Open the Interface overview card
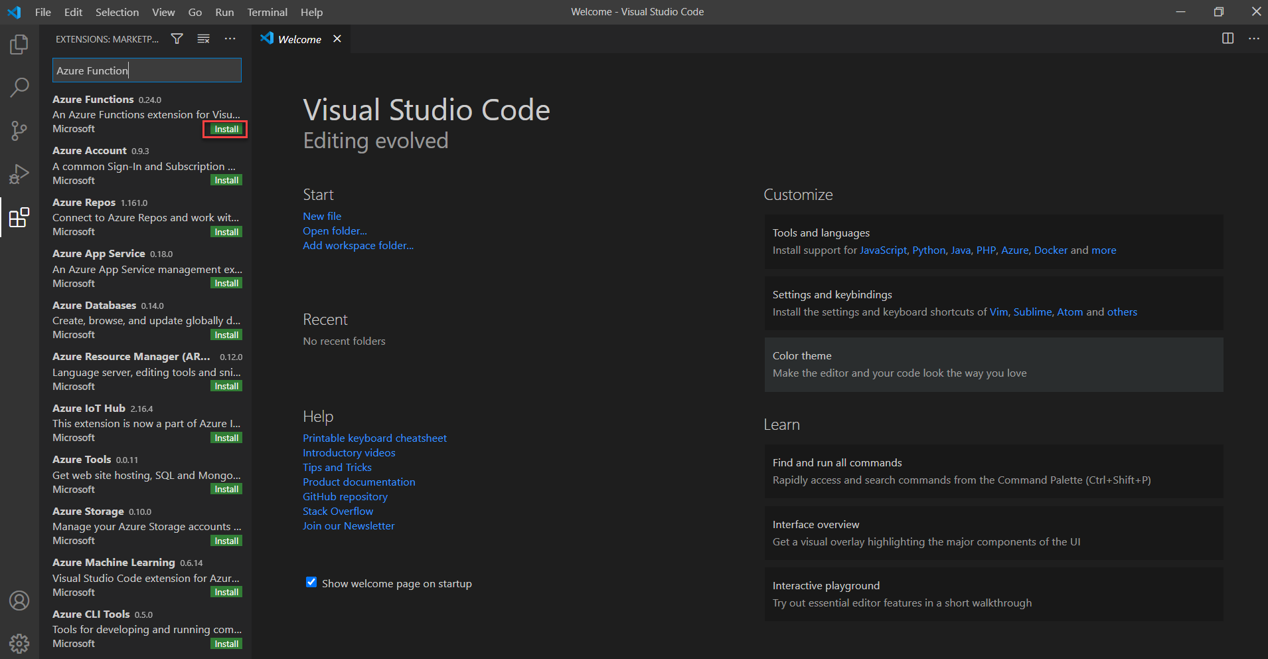The width and height of the screenshot is (1268, 659). [x=994, y=533]
